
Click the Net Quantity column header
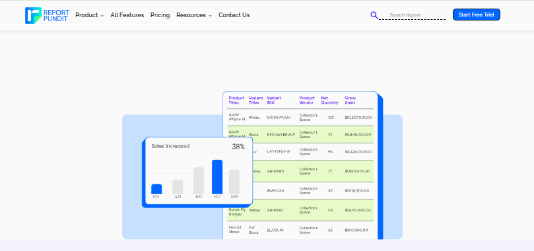[x=329, y=100]
